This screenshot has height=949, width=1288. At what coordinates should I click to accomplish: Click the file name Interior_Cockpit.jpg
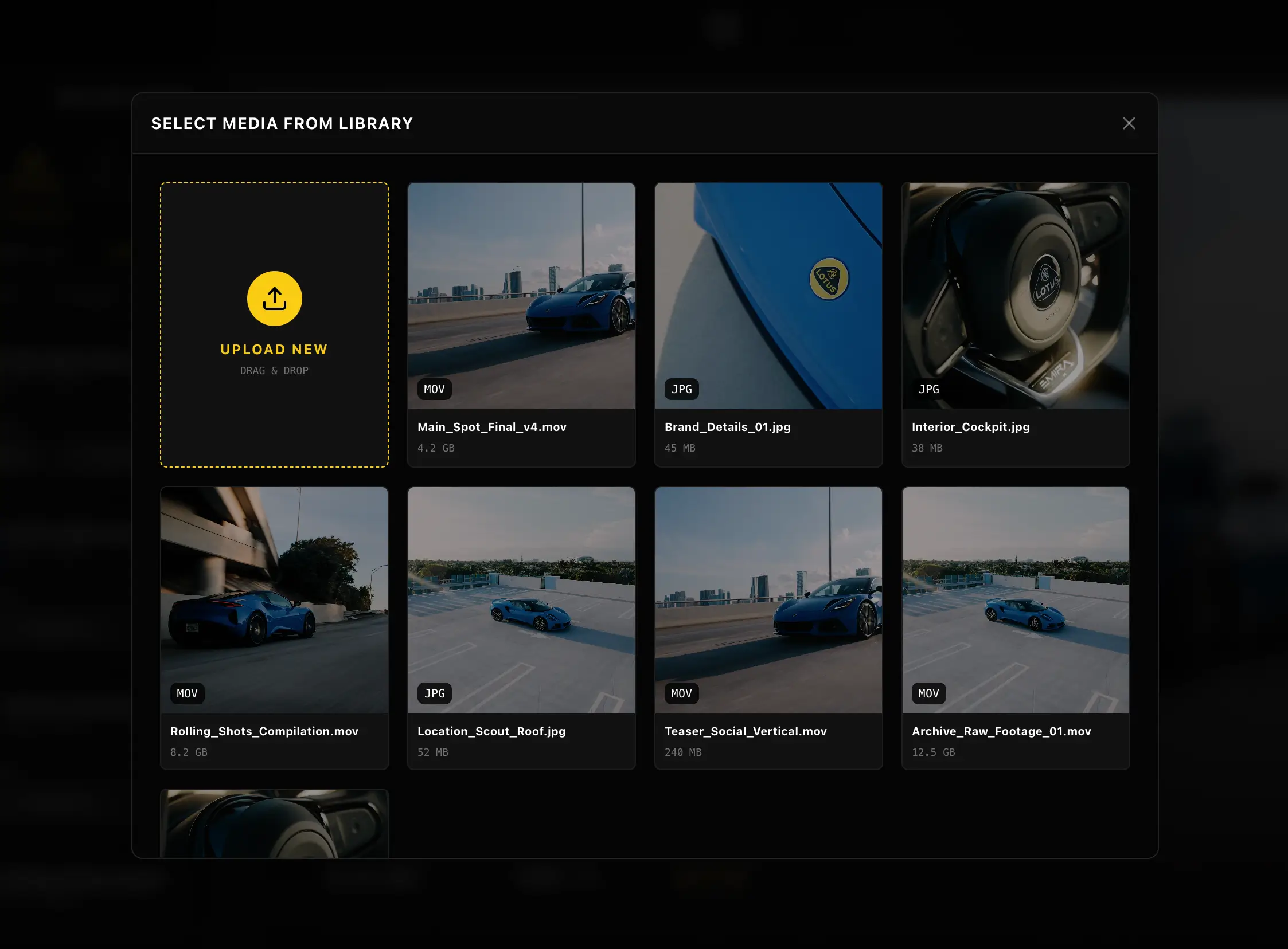click(971, 427)
